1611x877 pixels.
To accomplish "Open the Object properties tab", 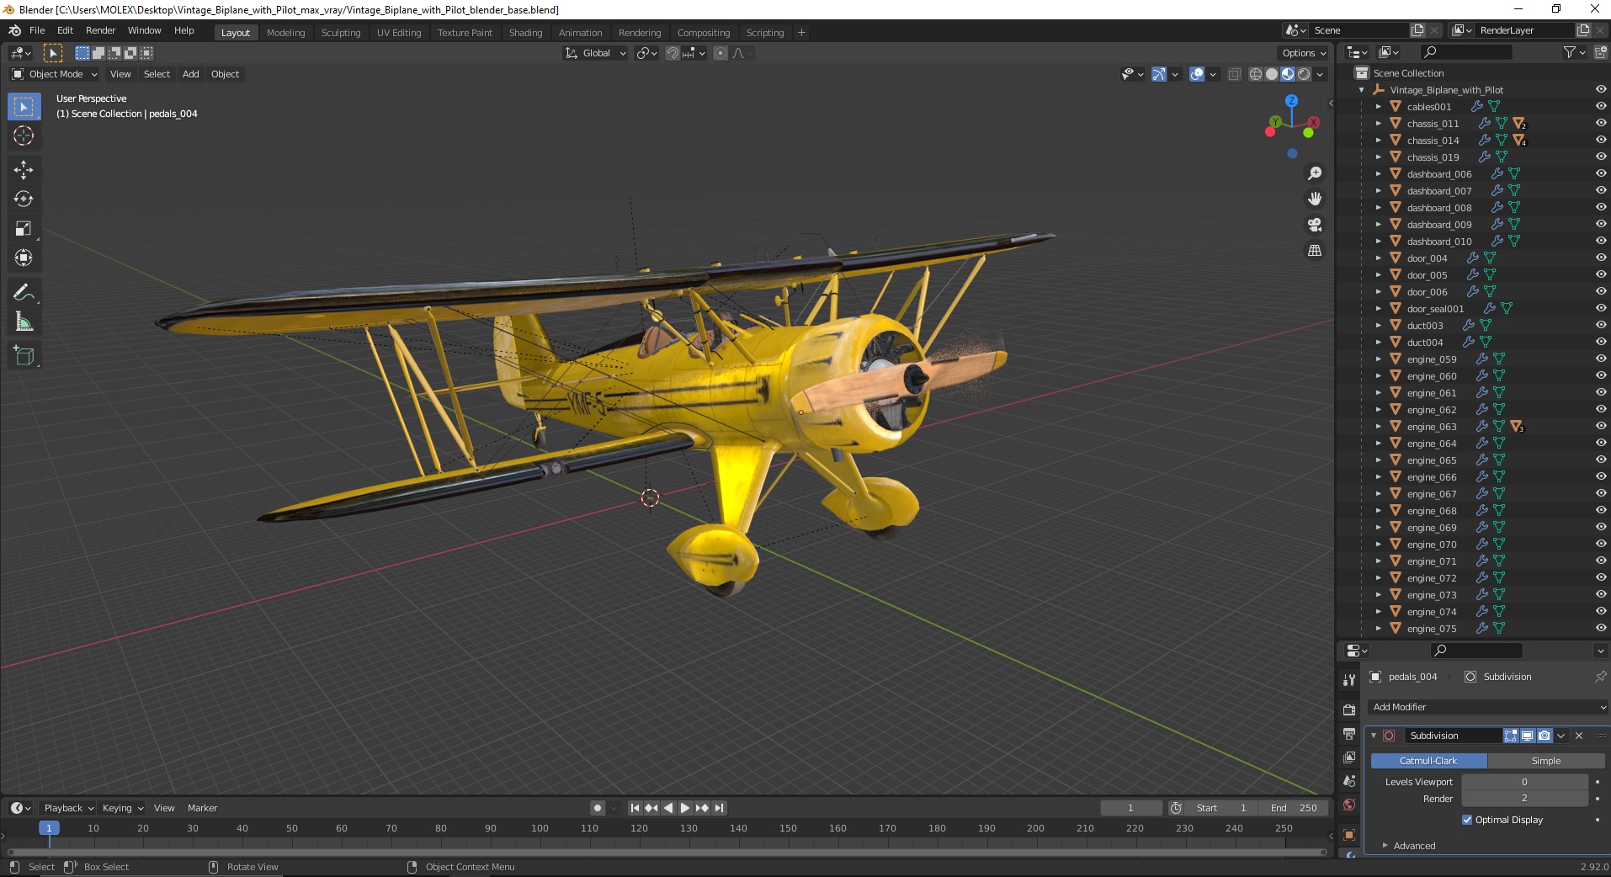I will point(1349,835).
